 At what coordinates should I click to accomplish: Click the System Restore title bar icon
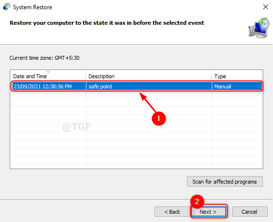(7, 7)
